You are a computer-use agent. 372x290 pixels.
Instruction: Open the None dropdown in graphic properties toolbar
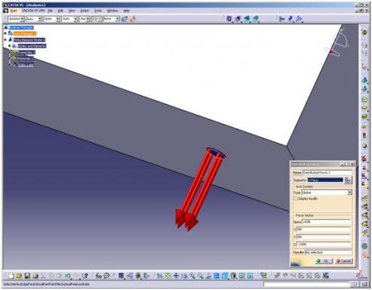click(x=112, y=19)
